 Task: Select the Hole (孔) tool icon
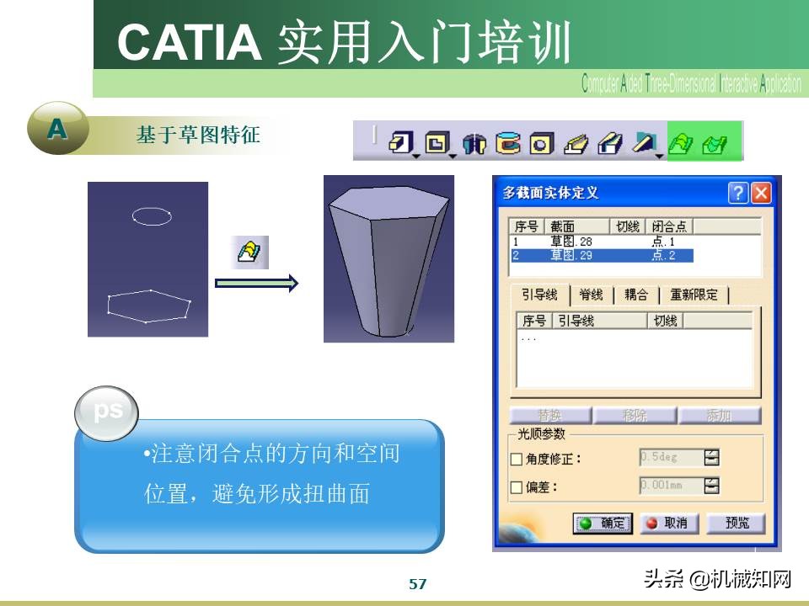(x=541, y=143)
